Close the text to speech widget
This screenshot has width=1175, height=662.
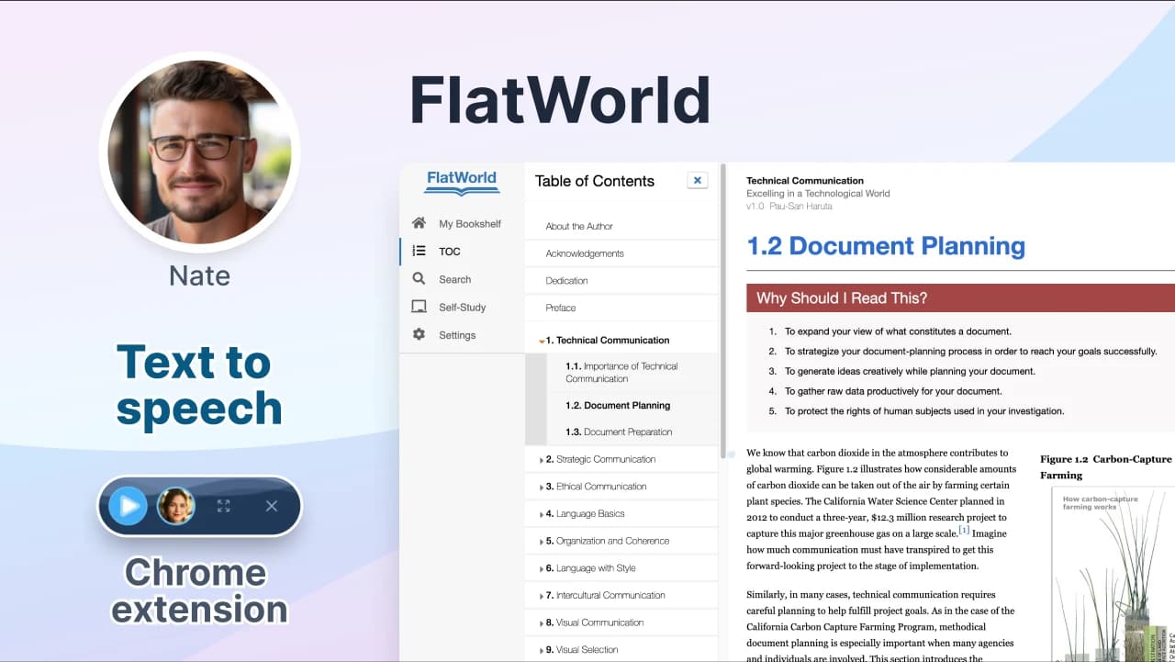pos(272,506)
